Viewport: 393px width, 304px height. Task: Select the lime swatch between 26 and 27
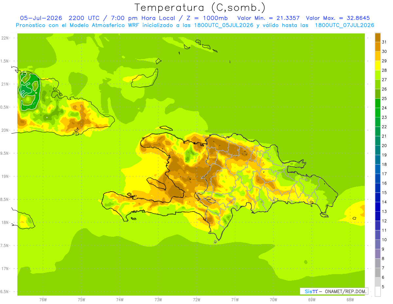(378, 84)
